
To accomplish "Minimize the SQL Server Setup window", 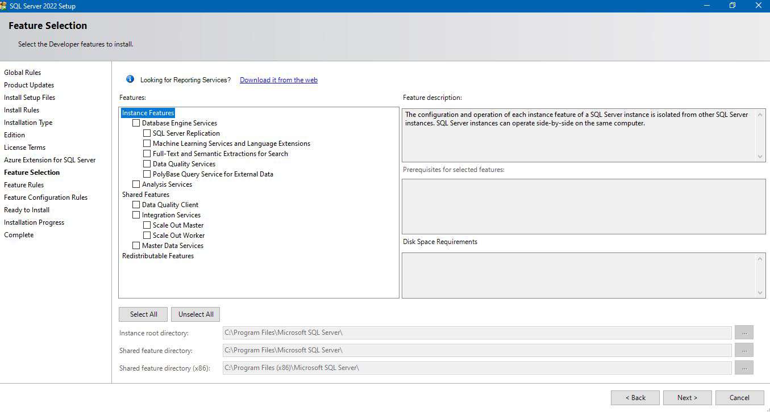I will click(x=707, y=6).
